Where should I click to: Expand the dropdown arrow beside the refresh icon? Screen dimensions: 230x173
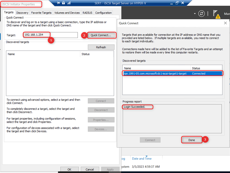(x=195, y=13)
